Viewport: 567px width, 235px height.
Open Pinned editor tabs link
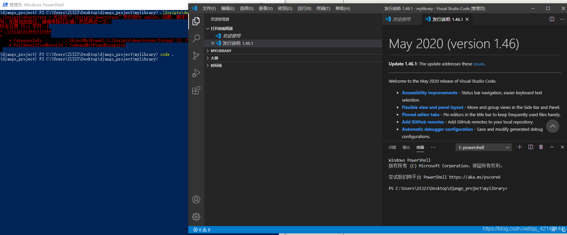click(x=421, y=115)
